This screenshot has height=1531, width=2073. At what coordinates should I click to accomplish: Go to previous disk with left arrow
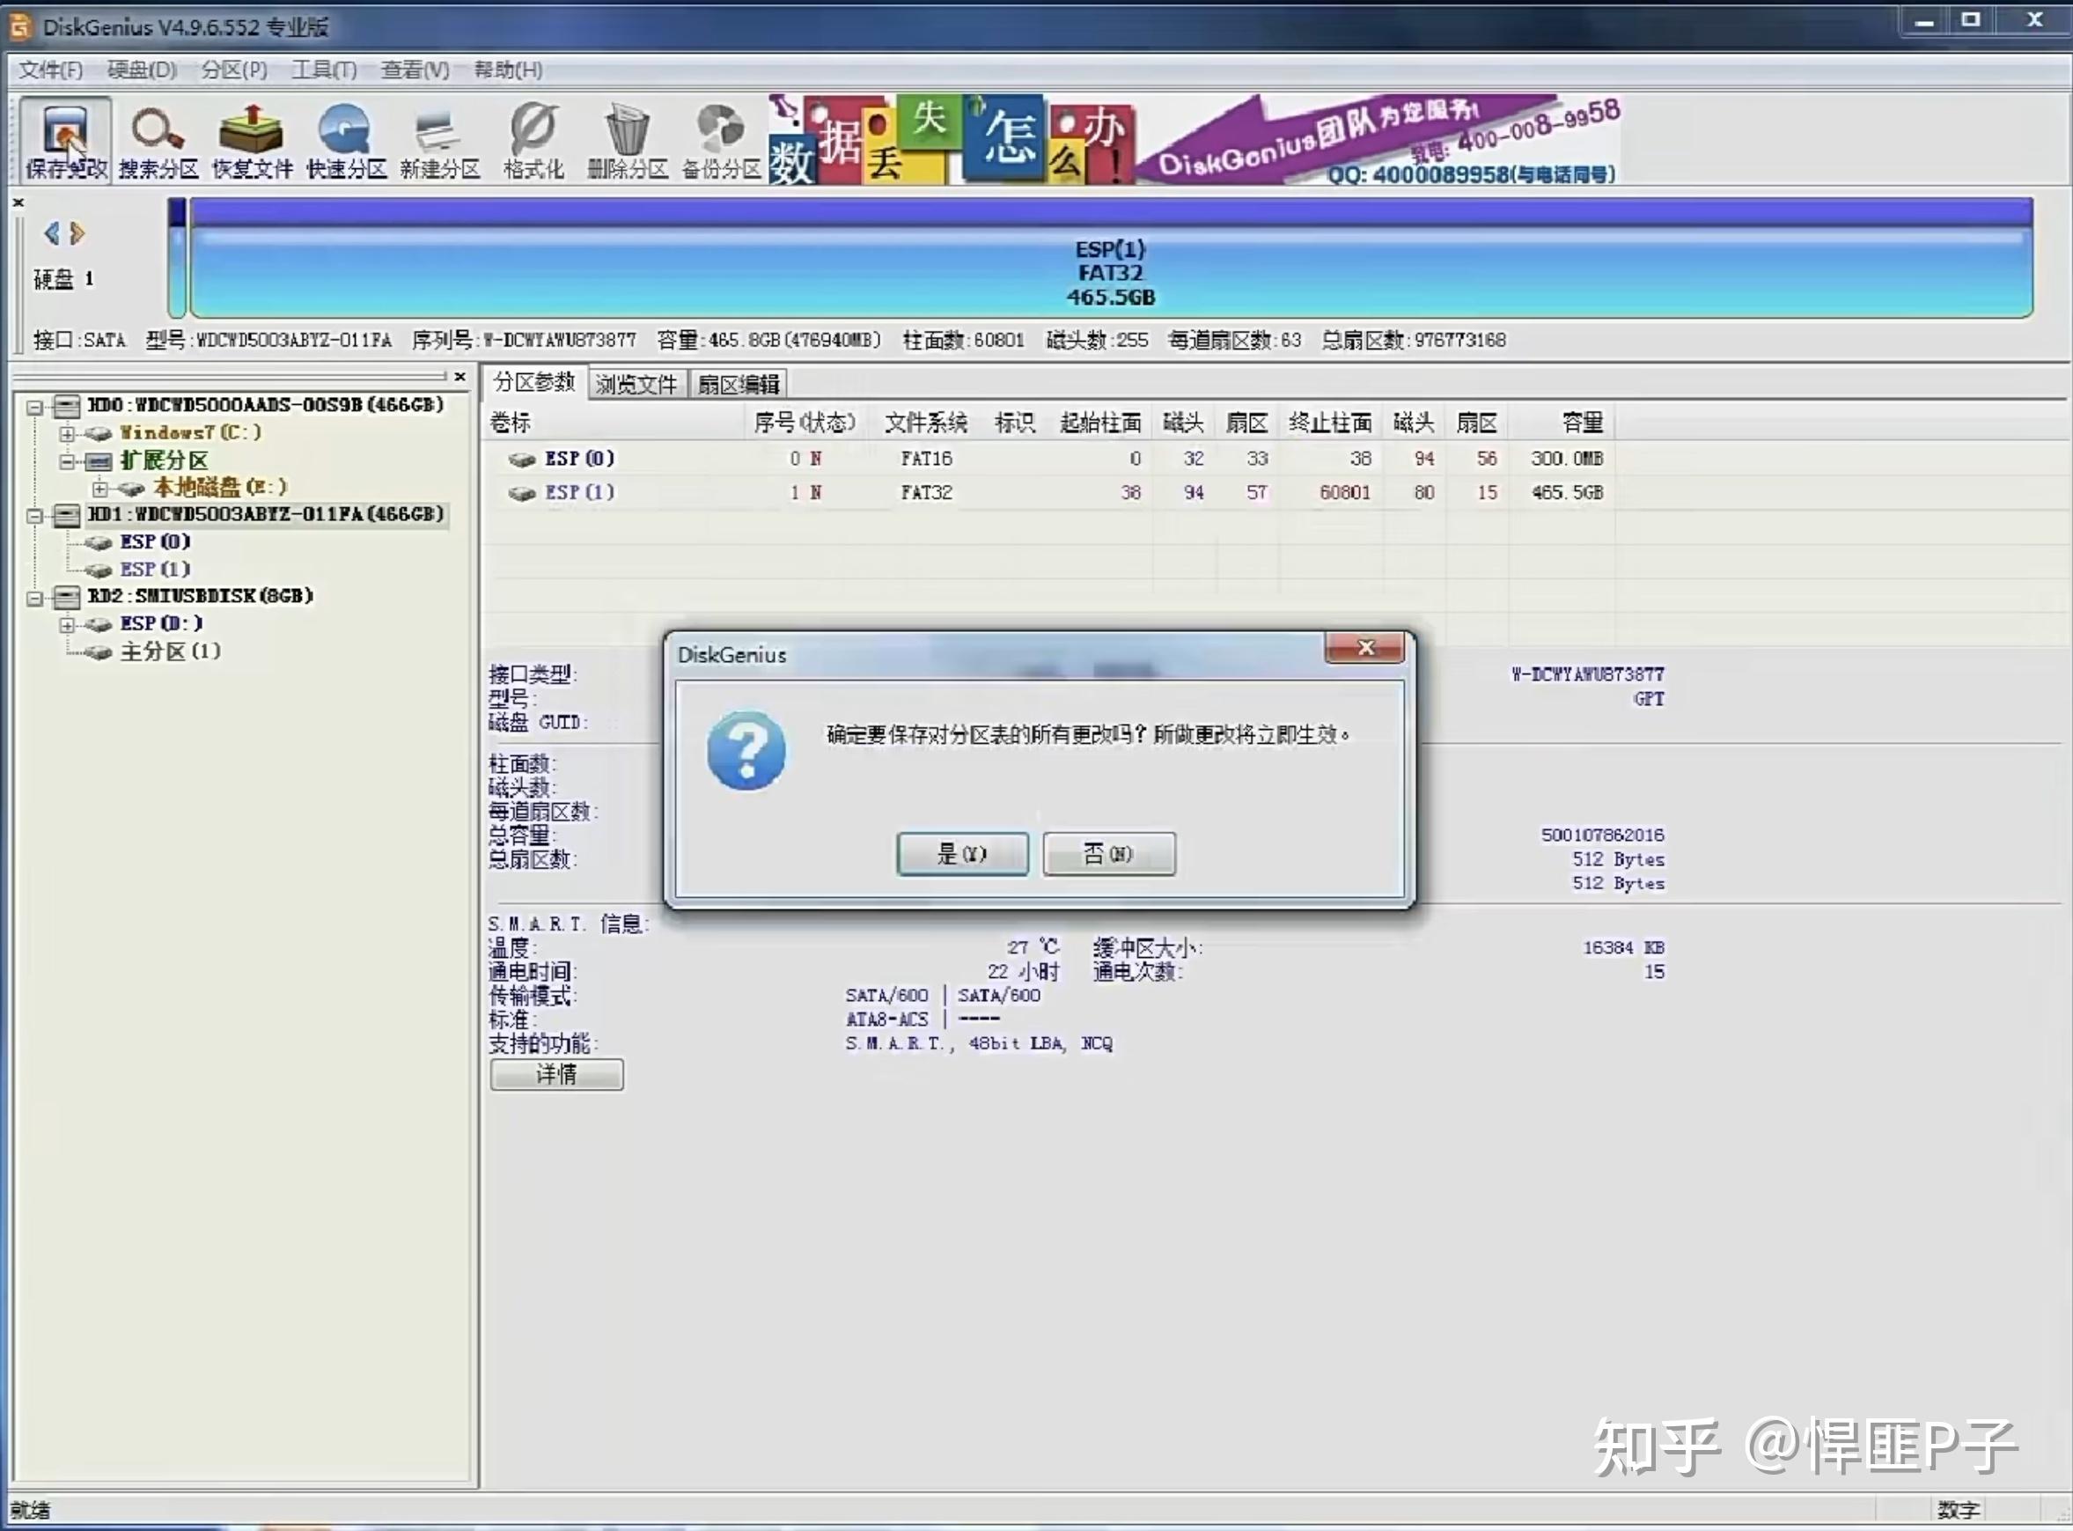pyautogui.click(x=52, y=233)
